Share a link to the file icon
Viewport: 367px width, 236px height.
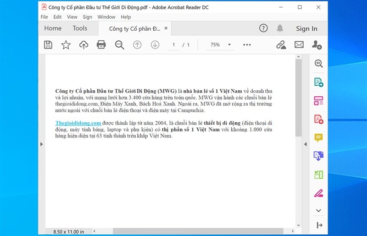pos(281,44)
